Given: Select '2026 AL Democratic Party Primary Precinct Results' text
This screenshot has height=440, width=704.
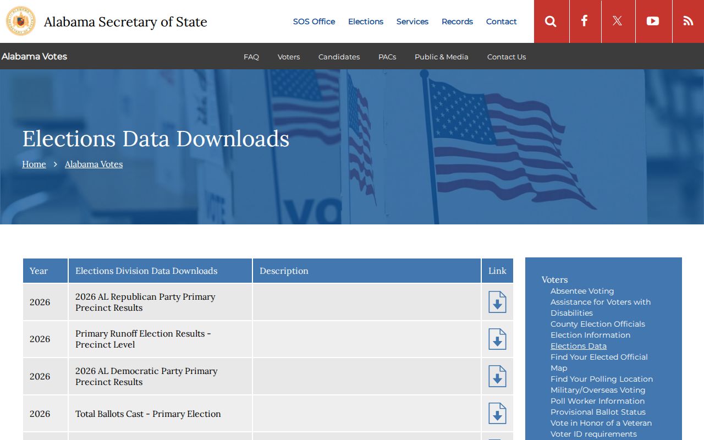Looking at the screenshot, I should pyautogui.click(x=146, y=376).
